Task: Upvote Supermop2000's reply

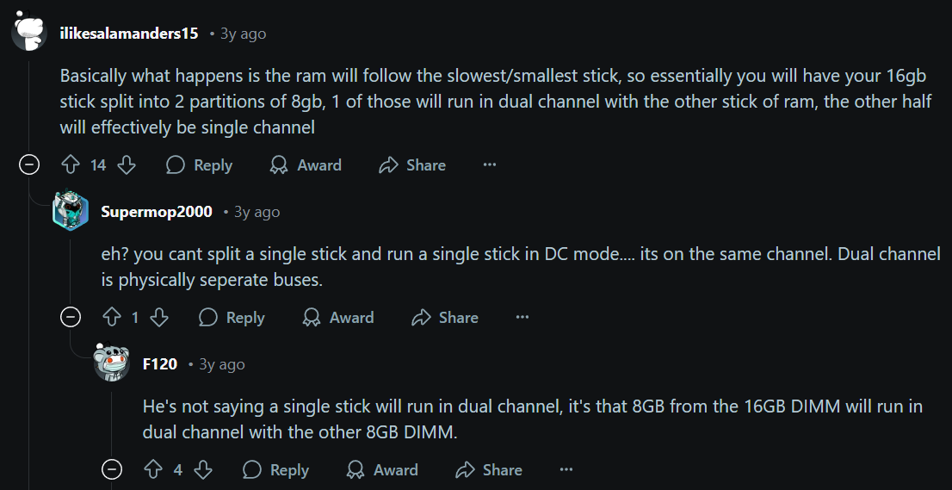Action: 112,318
